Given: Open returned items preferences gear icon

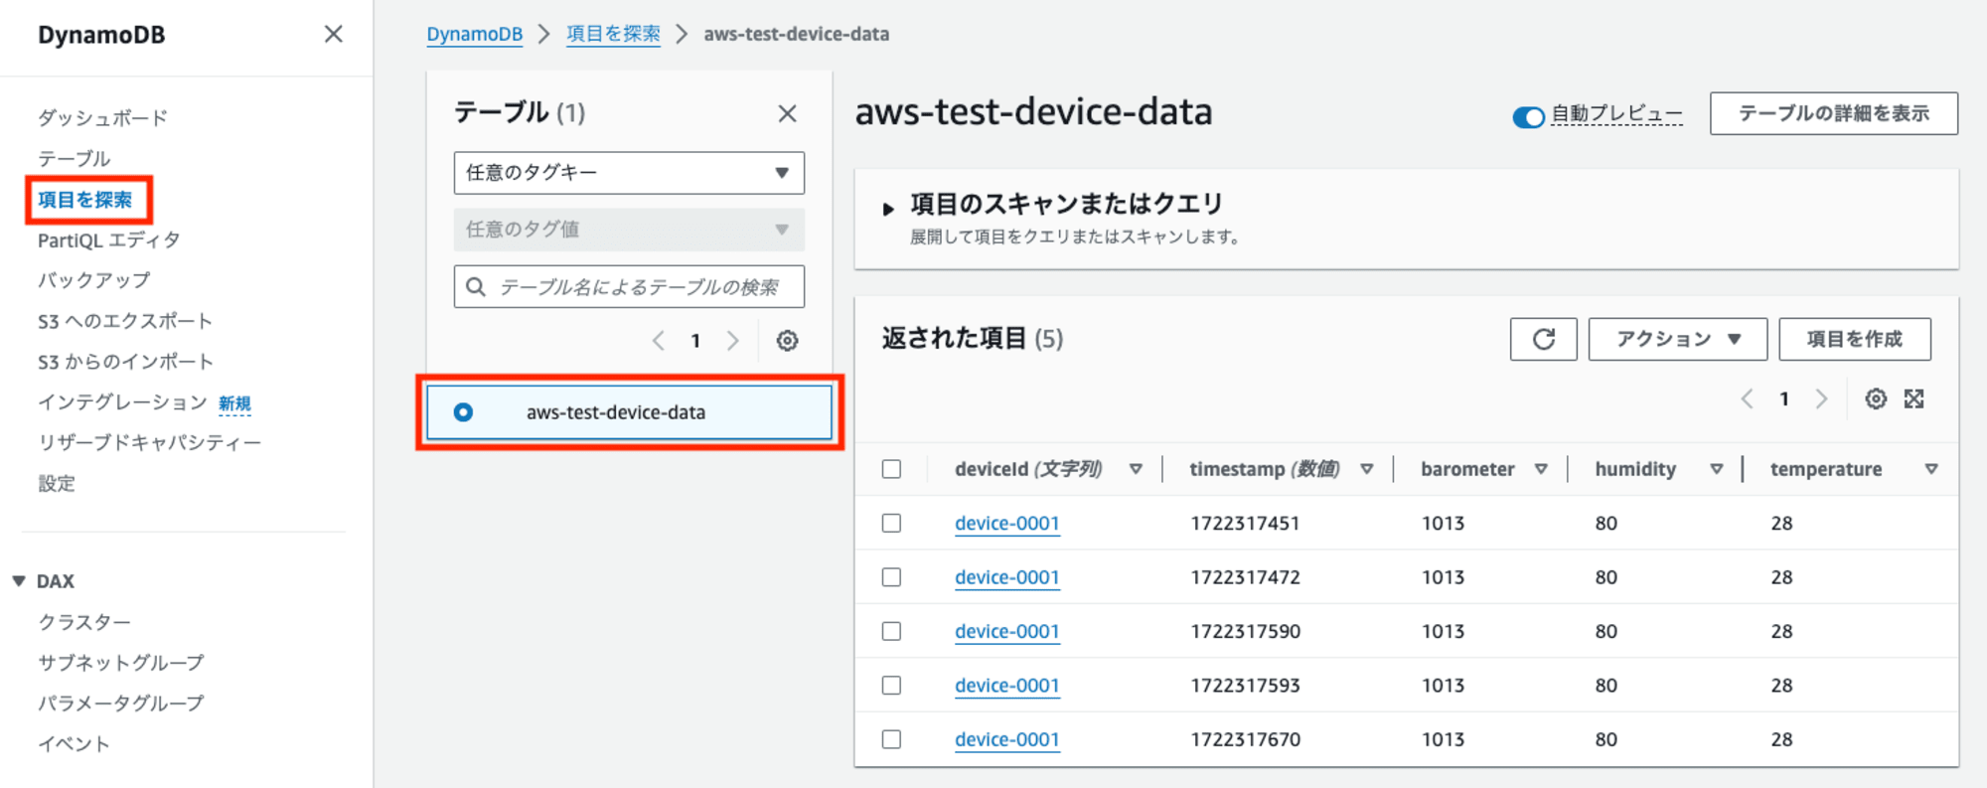Looking at the screenshot, I should click(1875, 399).
